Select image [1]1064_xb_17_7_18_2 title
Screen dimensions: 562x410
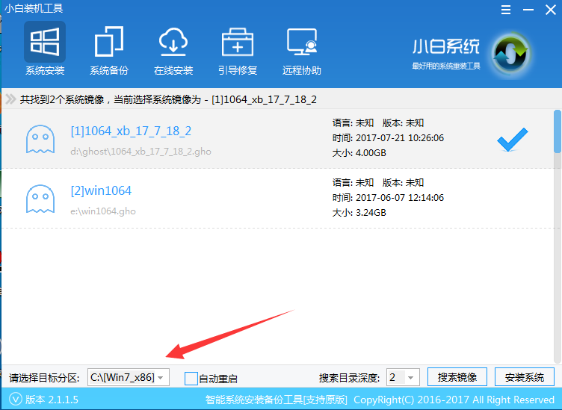tap(131, 131)
